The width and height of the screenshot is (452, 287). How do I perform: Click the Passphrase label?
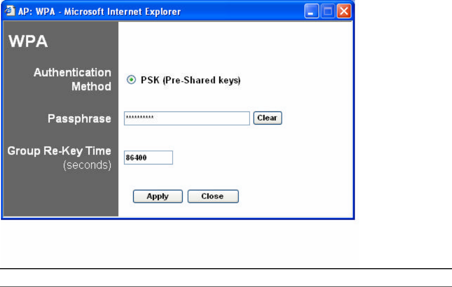point(79,119)
